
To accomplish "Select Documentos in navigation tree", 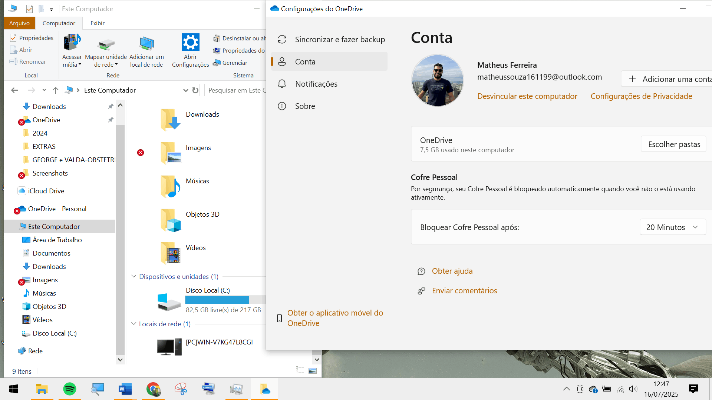I will 51,253.
